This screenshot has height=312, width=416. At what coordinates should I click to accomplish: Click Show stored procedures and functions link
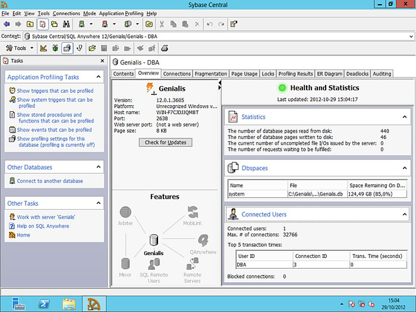tap(55, 118)
